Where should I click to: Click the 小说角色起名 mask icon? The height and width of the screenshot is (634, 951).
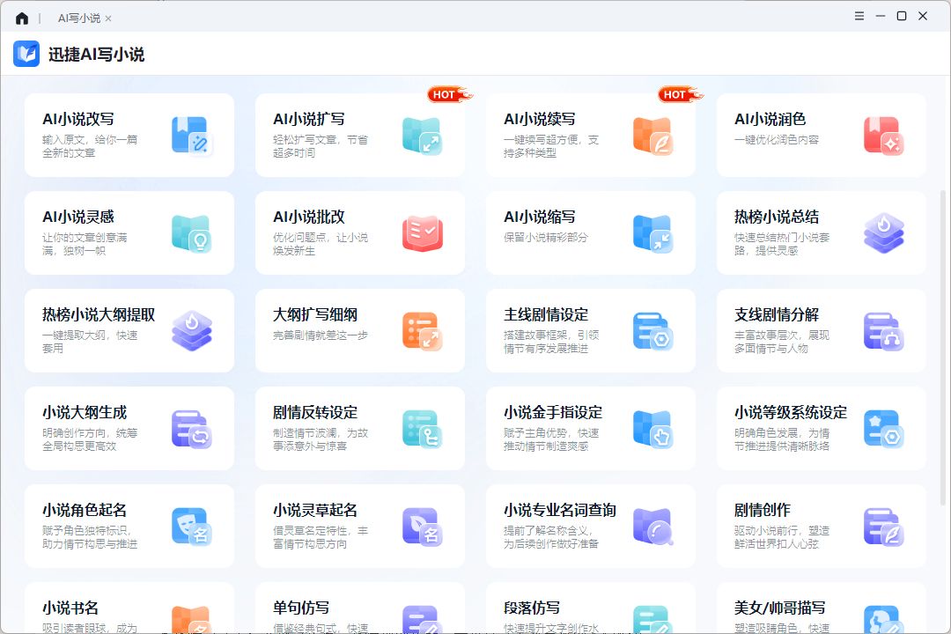pyautogui.click(x=191, y=526)
